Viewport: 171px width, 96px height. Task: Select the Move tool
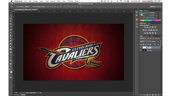click(11, 13)
